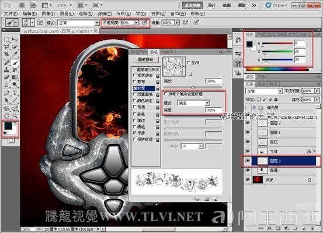
Task: Open the brush preset picker arrow
Action: click(x=32, y=22)
